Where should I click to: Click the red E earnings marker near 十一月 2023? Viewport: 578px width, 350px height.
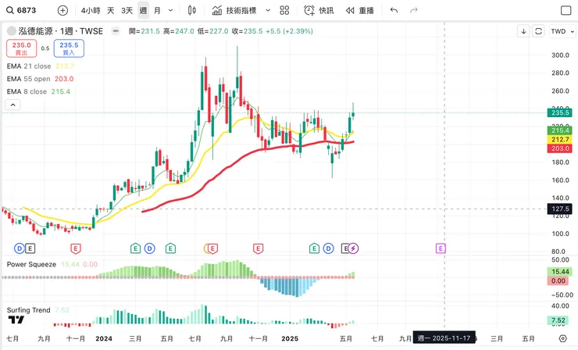76,249
